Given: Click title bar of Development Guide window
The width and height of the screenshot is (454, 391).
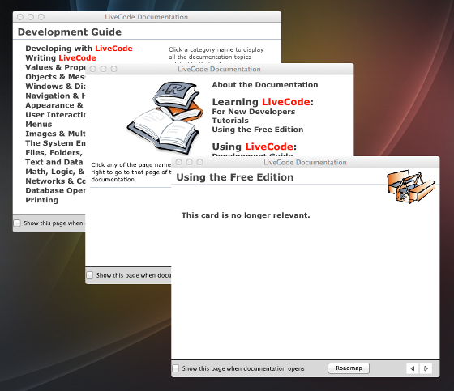Looking at the screenshot, I should (x=147, y=17).
